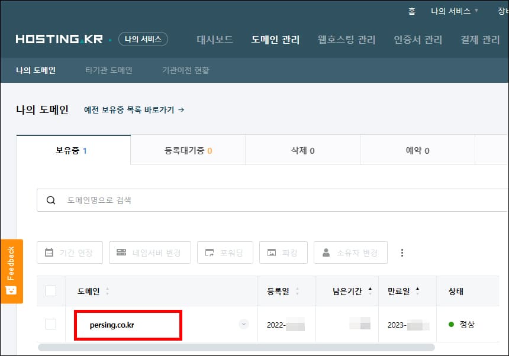Expand the chevron next to persing.co.kr
Viewport: 509px width, 356px height.
243,324
